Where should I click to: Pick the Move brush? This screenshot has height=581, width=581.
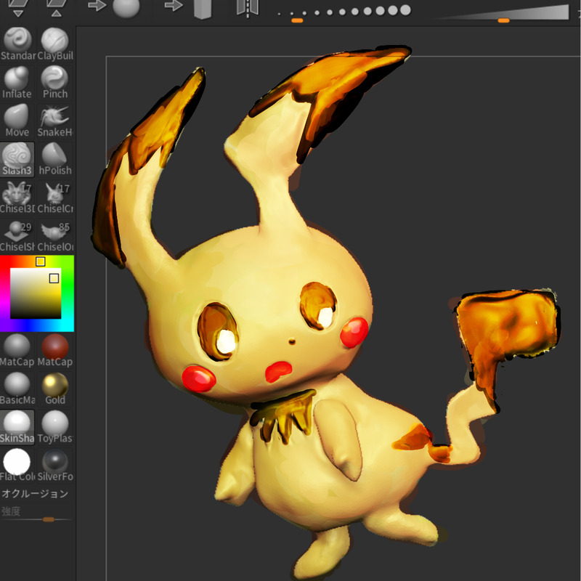(x=17, y=121)
